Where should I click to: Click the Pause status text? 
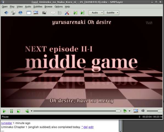click(x=5, y=117)
